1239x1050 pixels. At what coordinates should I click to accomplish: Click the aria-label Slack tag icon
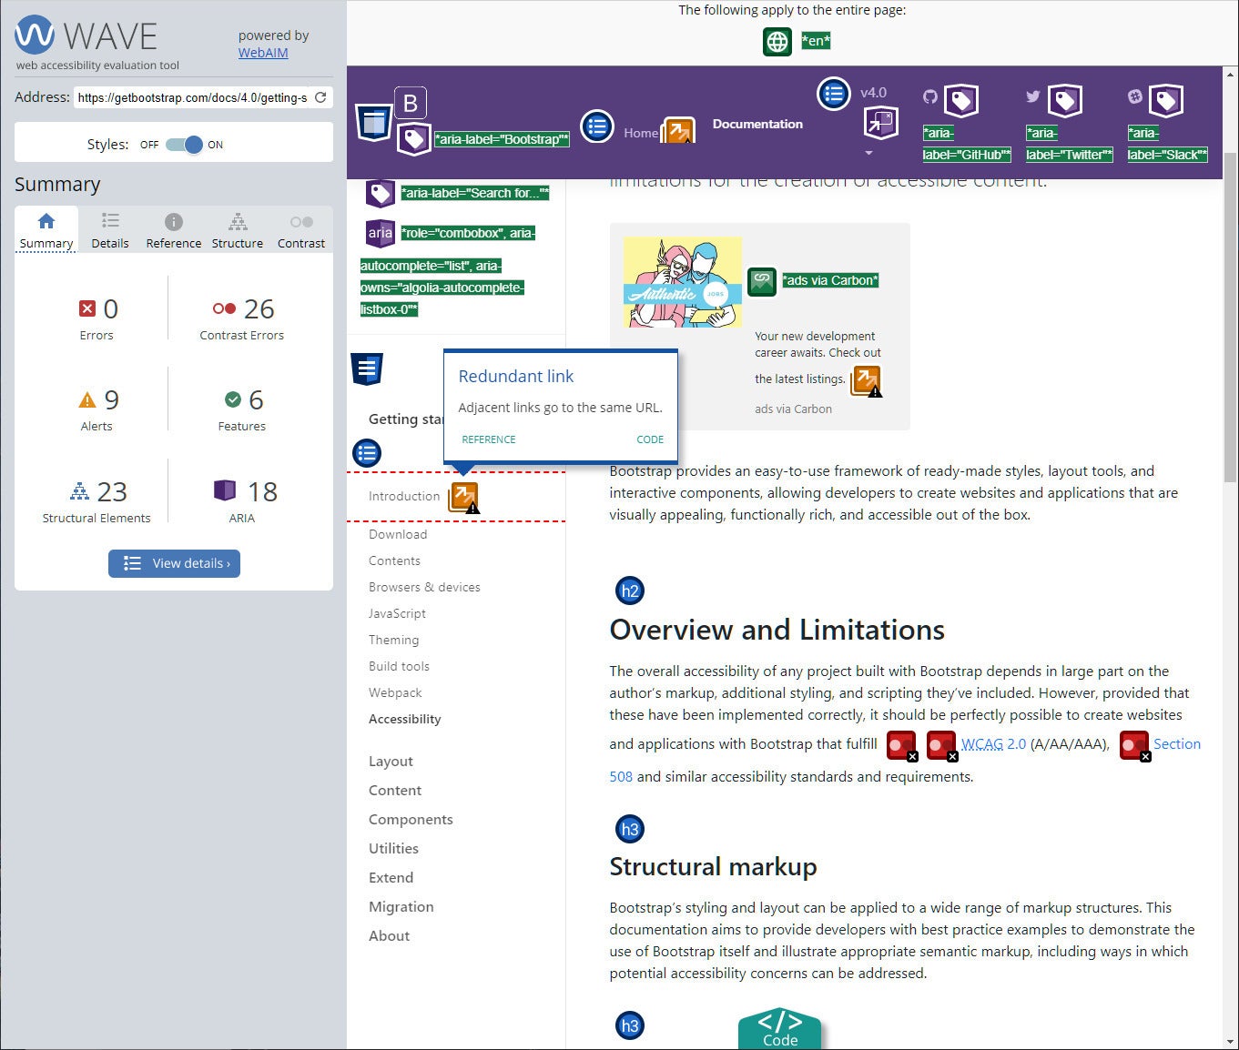click(1166, 101)
